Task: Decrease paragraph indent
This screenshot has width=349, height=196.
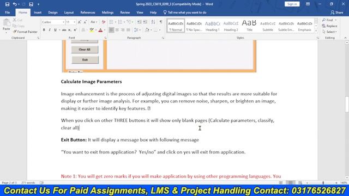Action: point(139,22)
